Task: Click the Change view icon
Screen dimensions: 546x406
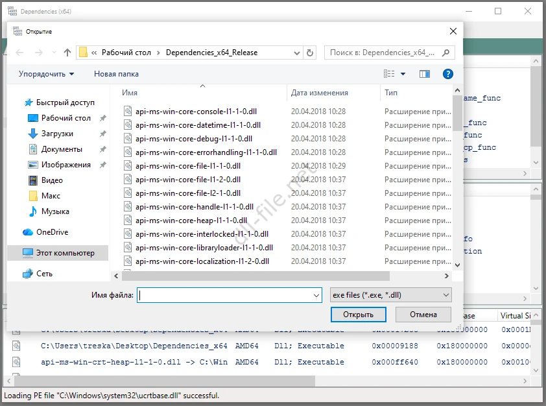Action: click(389, 74)
